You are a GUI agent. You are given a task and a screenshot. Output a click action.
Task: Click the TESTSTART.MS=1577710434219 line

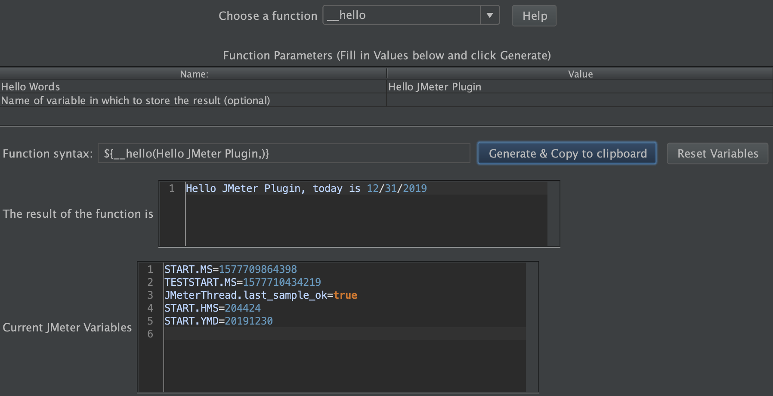(x=243, y=282)
